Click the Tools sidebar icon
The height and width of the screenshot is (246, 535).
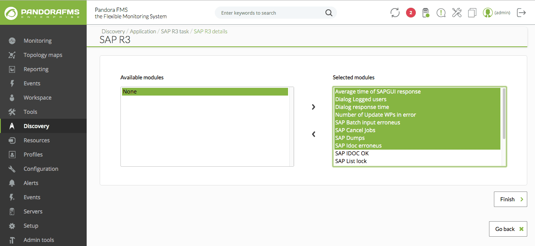coord(12,112)
